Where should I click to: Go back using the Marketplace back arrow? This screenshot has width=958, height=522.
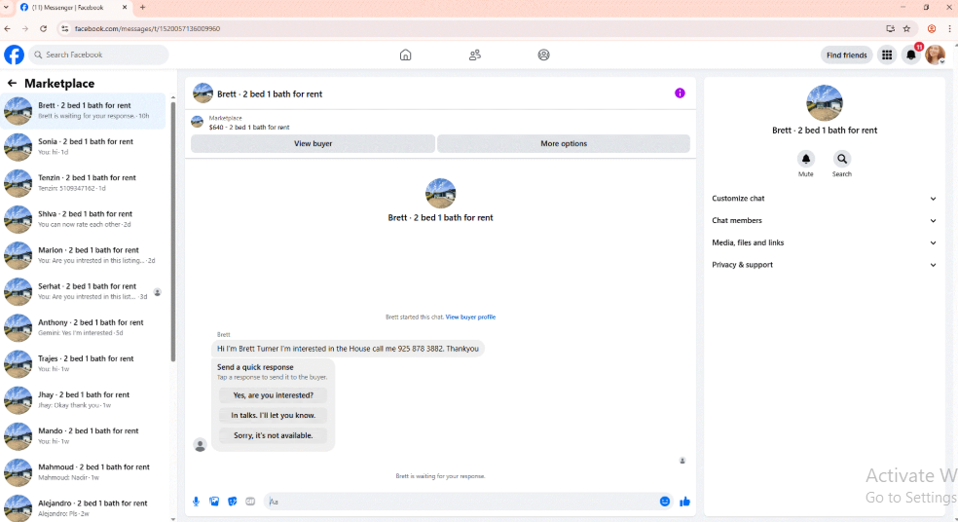(13, 83)
